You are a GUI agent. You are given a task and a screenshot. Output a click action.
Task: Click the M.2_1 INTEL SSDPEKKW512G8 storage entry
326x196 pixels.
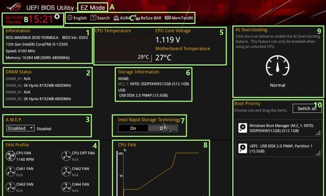153,84
